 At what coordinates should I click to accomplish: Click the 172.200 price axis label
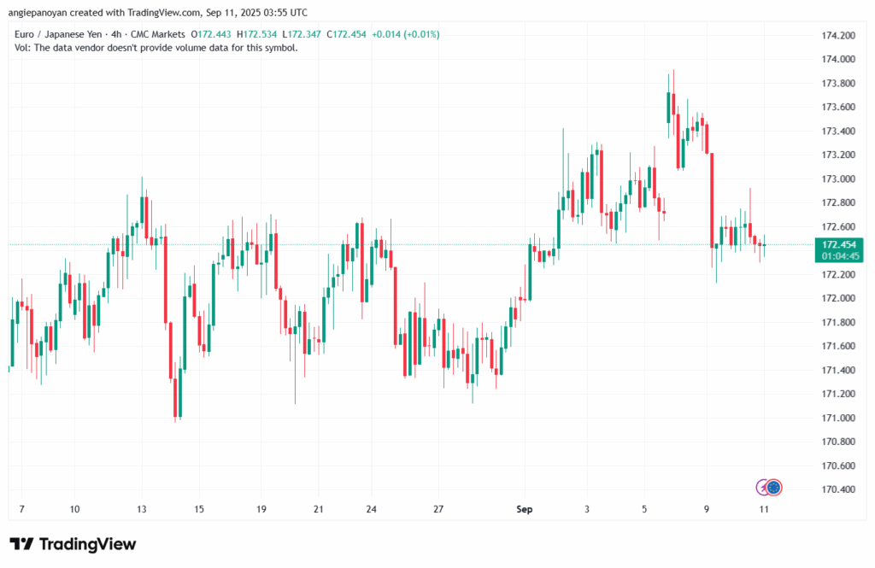coord(839,274)
